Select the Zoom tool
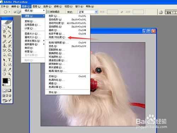 click(10, 74)
